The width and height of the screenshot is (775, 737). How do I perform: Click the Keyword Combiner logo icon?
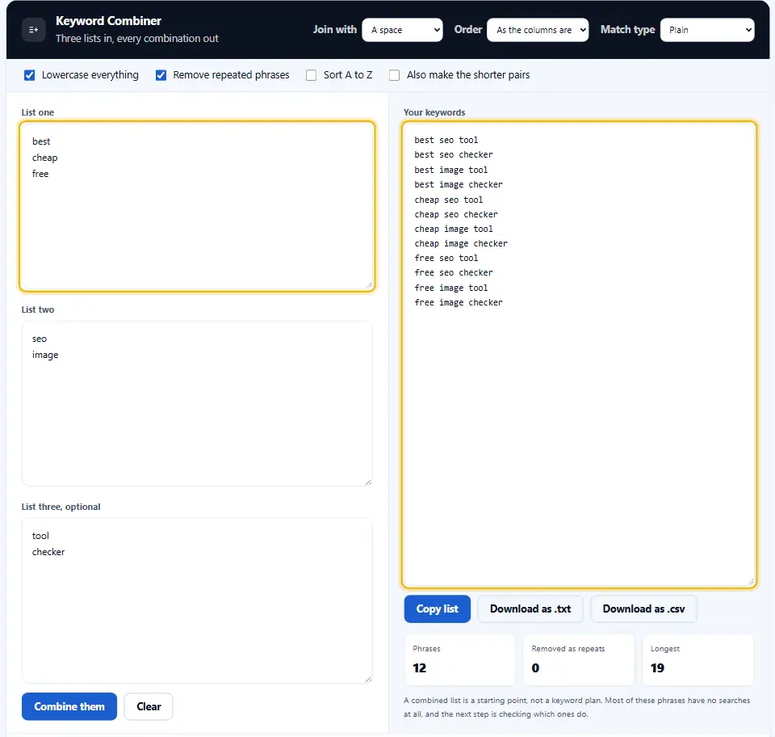[x=34, y=30]
